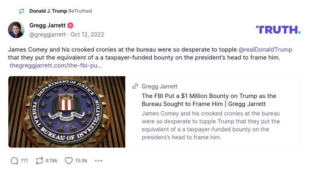Open the Oct 12, 2022 post timestamp
This screenshot has height=173, width=309.
click(x=87, y=35)
